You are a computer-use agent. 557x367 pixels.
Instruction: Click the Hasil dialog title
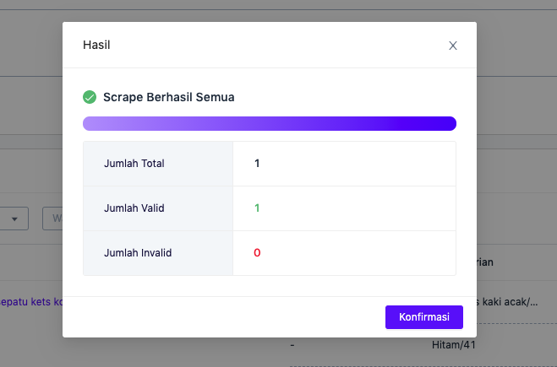coord(96,45)
